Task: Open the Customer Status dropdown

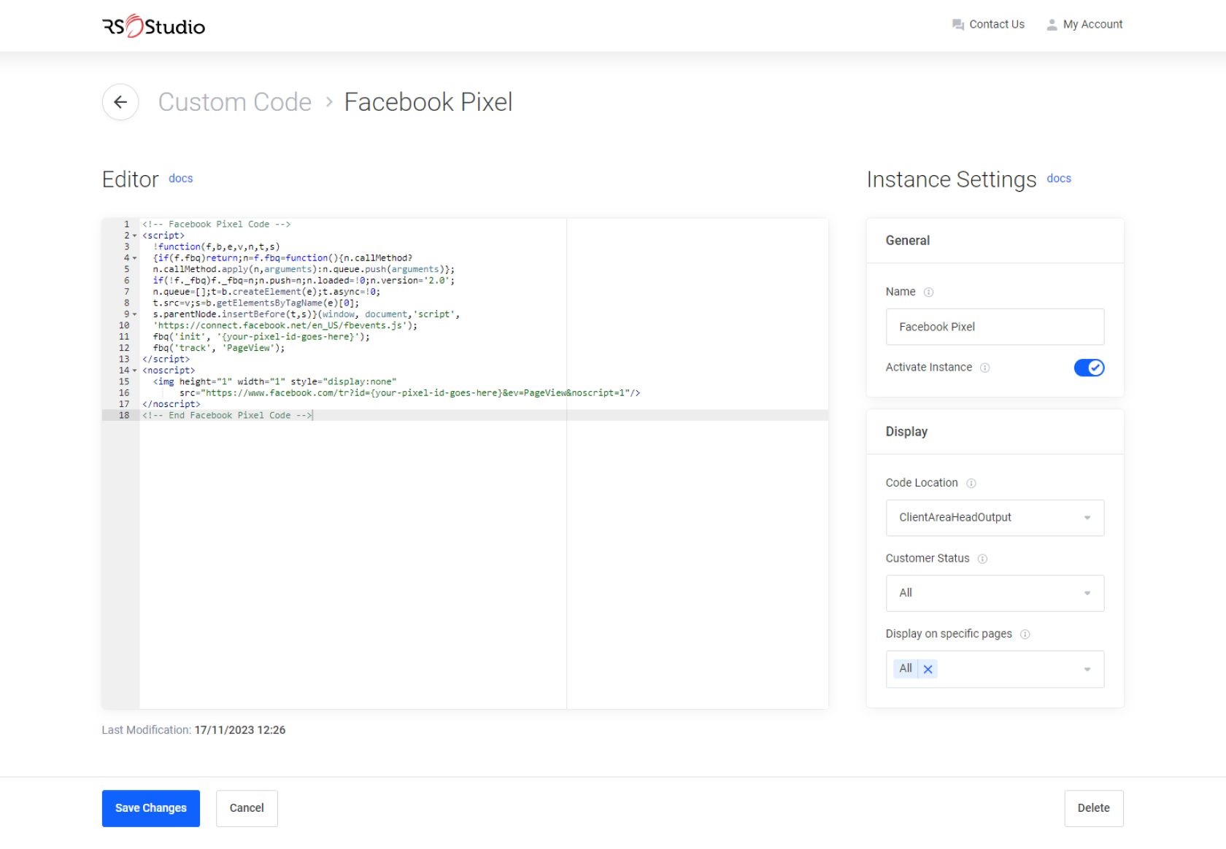Action: pyautogui.click(x=994, y=593)
